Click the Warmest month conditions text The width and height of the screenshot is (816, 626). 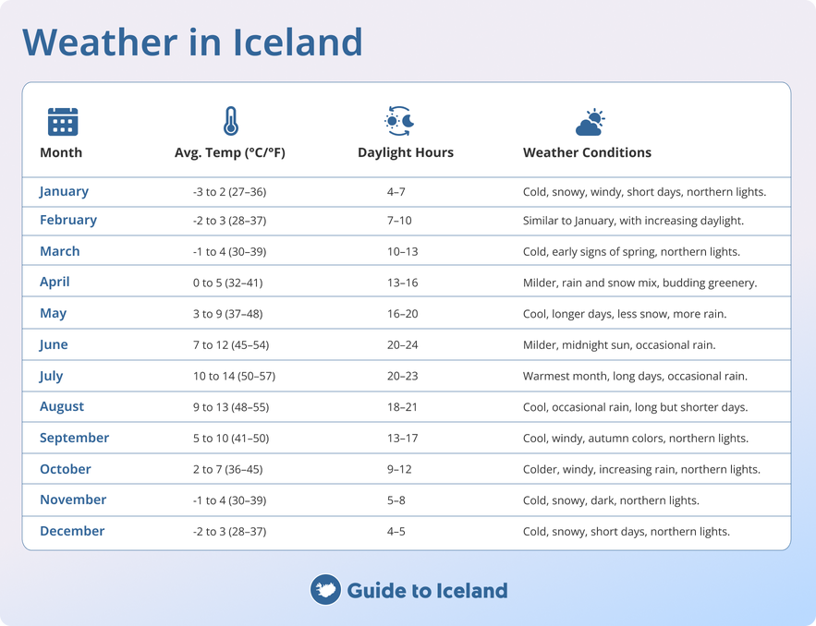pos(635,377)
